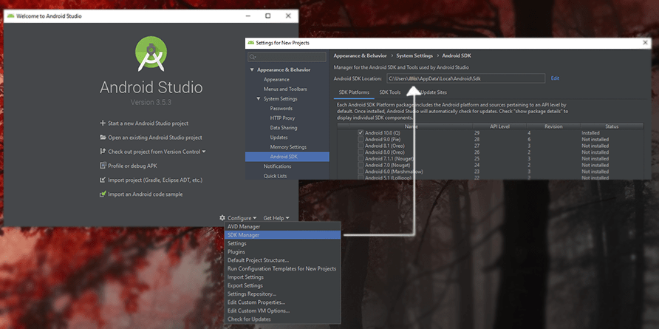Open the Get Help dropdown

pyautogui.click(x=276, y=218)
